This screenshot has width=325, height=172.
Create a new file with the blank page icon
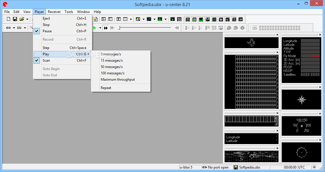8,19
